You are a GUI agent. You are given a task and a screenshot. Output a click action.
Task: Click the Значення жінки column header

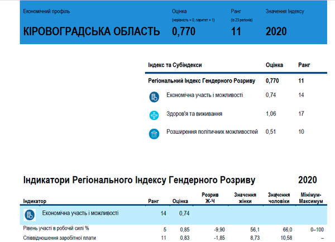point(246,198)
